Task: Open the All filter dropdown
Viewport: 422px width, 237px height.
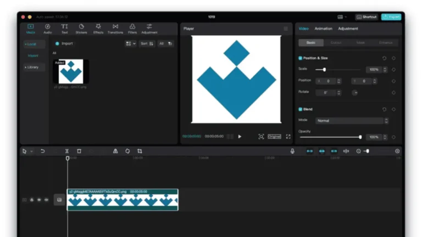Action: 165,43
